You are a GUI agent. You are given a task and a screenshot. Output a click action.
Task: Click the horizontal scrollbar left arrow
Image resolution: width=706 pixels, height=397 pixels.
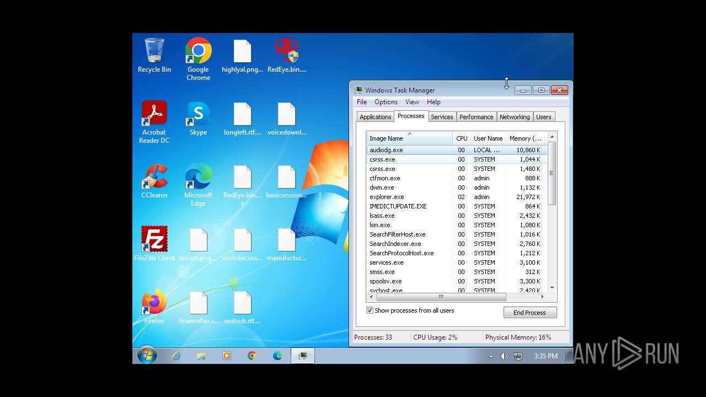[371, 297]
